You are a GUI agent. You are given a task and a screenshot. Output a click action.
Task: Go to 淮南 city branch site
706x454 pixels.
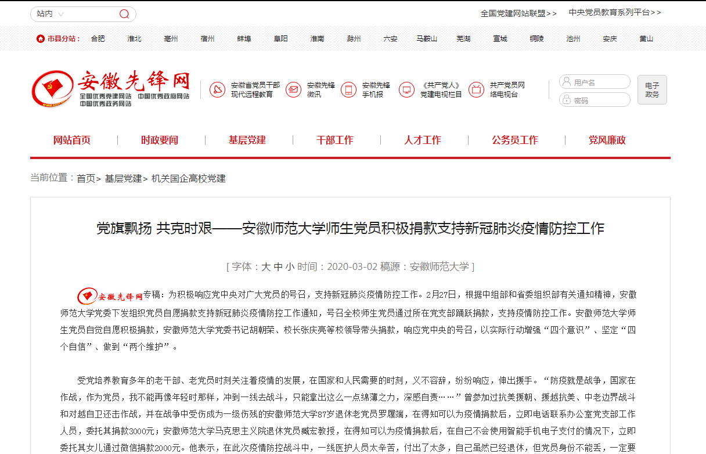pos(317,39)
